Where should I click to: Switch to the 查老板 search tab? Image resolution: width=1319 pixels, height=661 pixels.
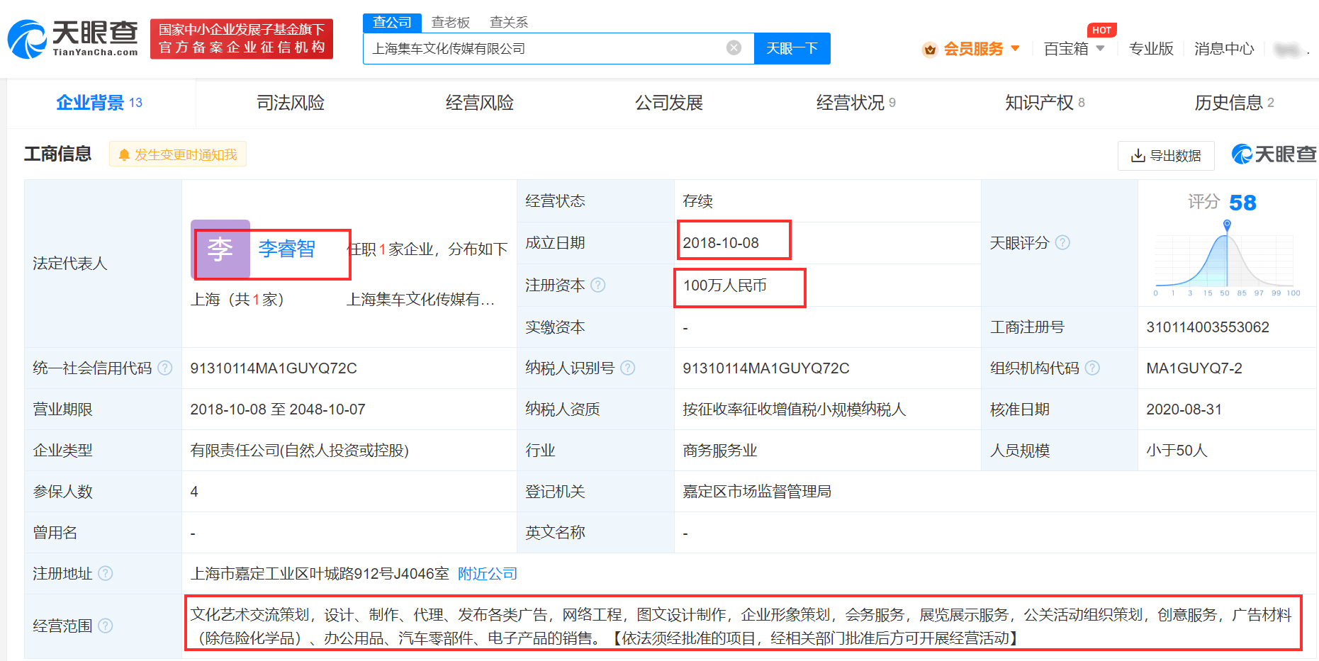[451, 23]
